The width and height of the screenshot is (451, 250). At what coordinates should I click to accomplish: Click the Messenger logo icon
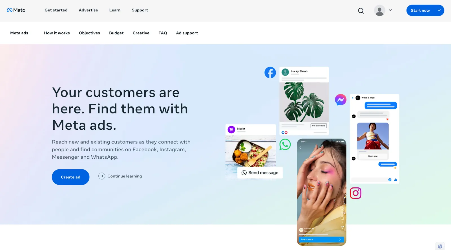(x=341, y=100)
